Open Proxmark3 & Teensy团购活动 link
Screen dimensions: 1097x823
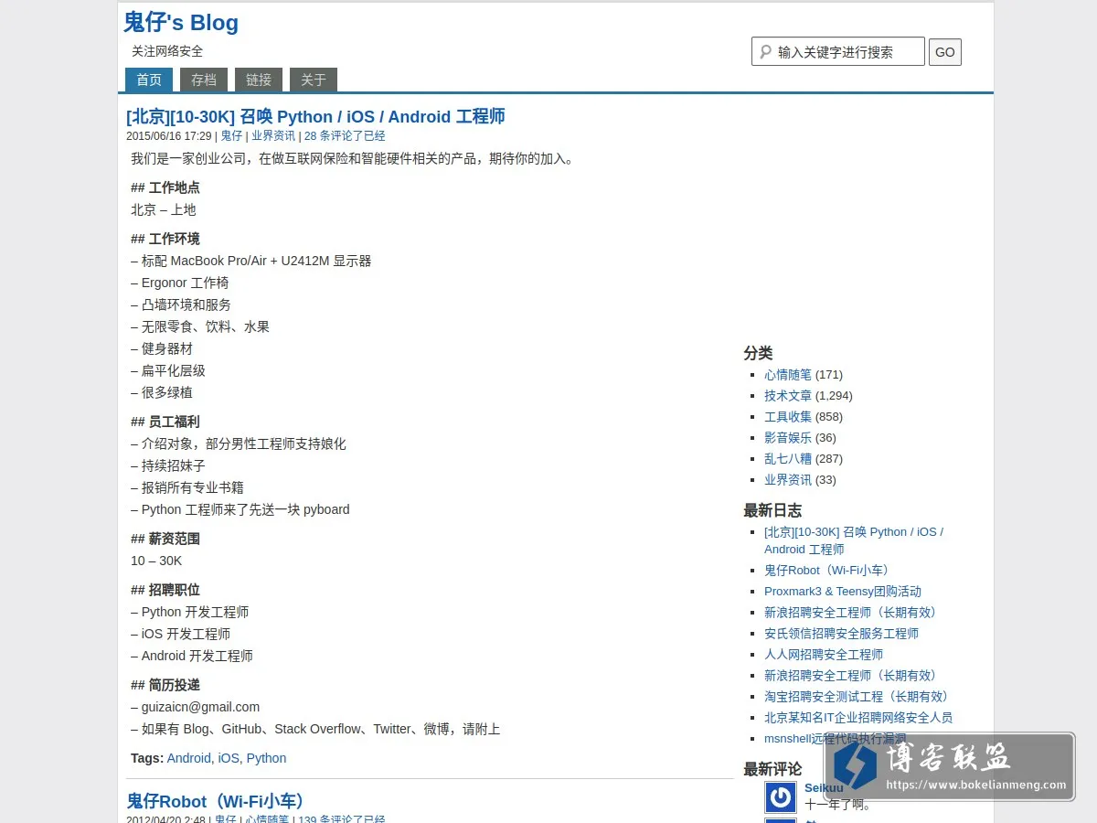tap(843, 592)
